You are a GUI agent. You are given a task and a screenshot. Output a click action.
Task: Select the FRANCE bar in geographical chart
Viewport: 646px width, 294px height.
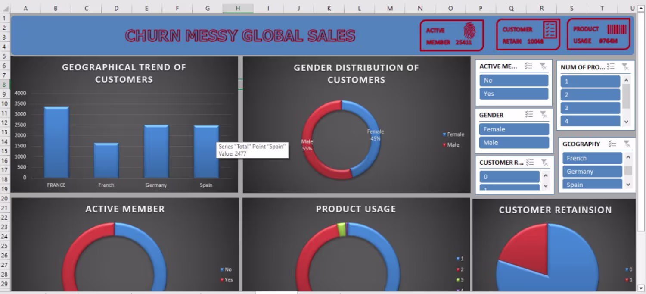pos(56,142)
